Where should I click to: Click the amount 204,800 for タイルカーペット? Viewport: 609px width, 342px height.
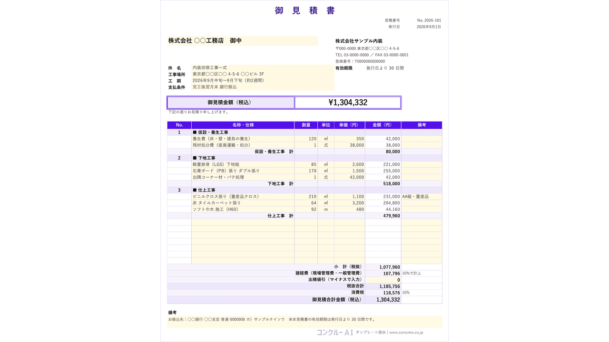383,203
